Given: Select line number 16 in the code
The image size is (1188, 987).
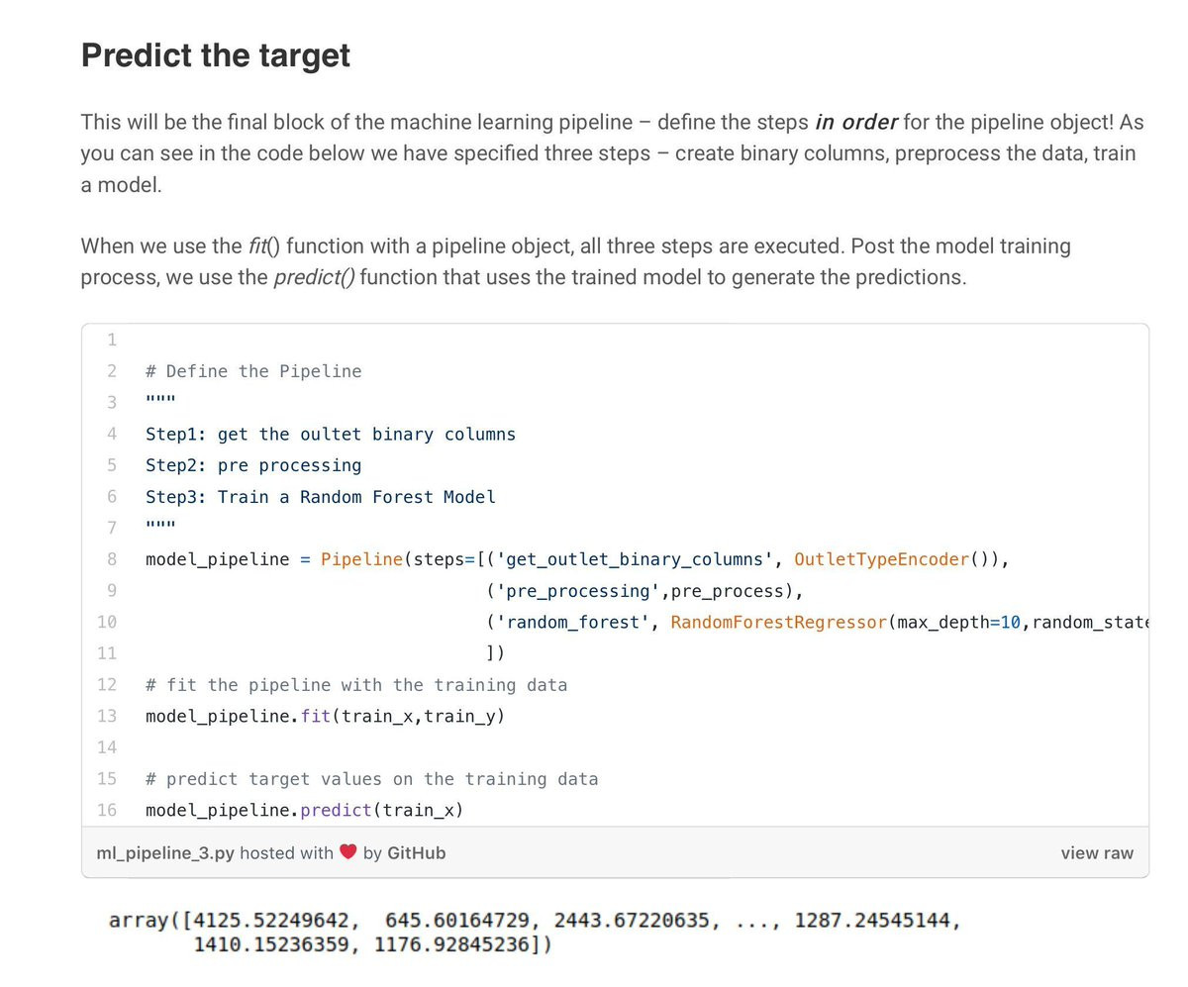Looking at the screenshot, I should [x=107, y=810].
